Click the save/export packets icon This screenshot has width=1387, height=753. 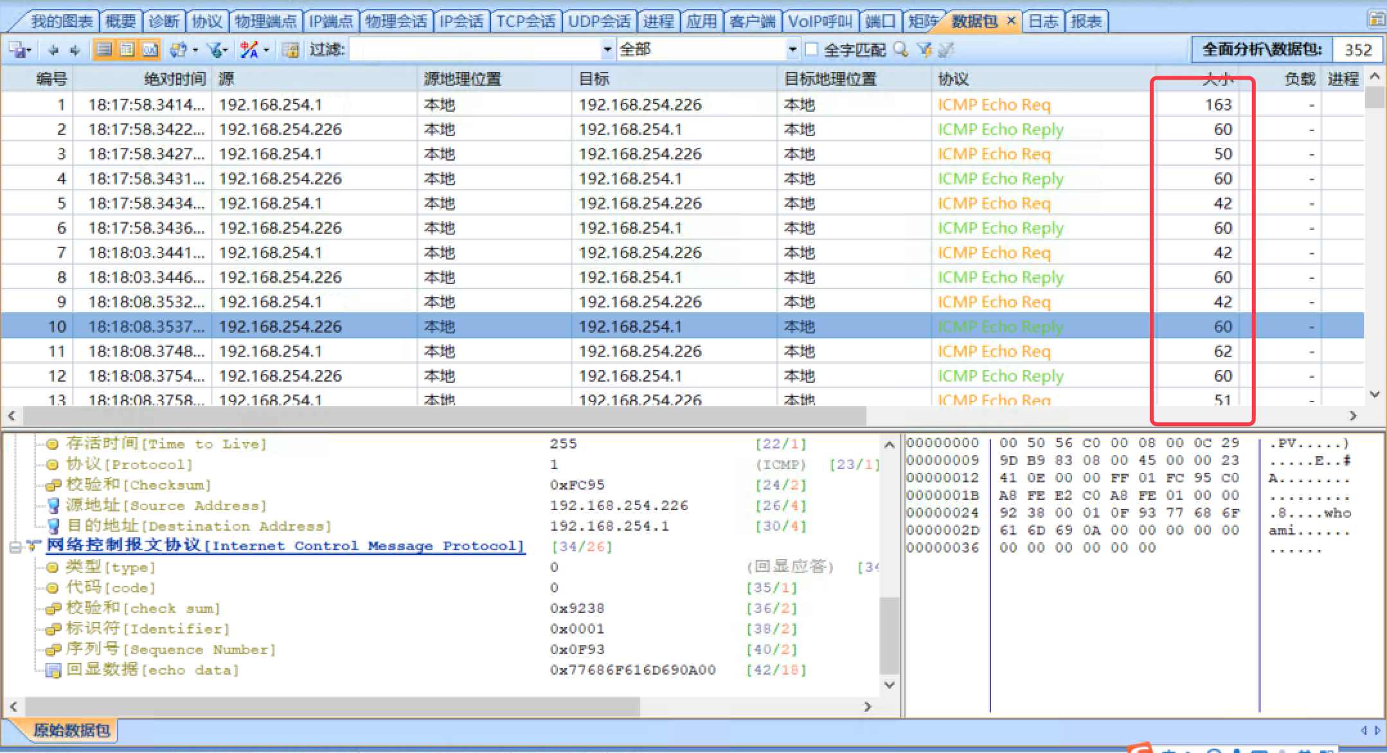[x=17, y=49]
